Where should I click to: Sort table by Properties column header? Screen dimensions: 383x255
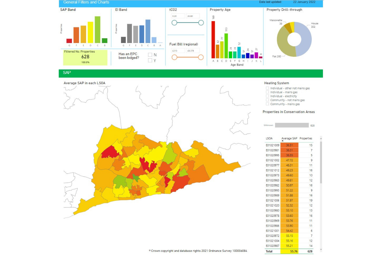(x=306, y=138)
